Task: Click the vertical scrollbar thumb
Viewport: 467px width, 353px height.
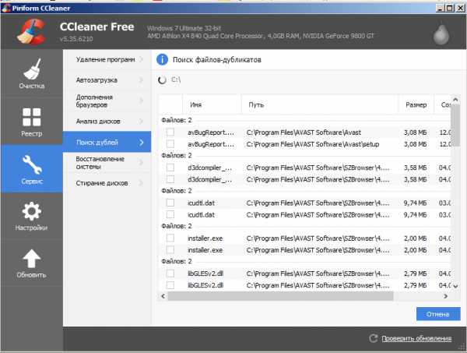Action: 455,125
